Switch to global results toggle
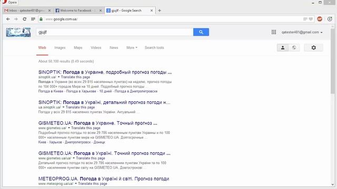Image resolution: width=337 pixels, height=189 pixels. [x=294, y=48]
